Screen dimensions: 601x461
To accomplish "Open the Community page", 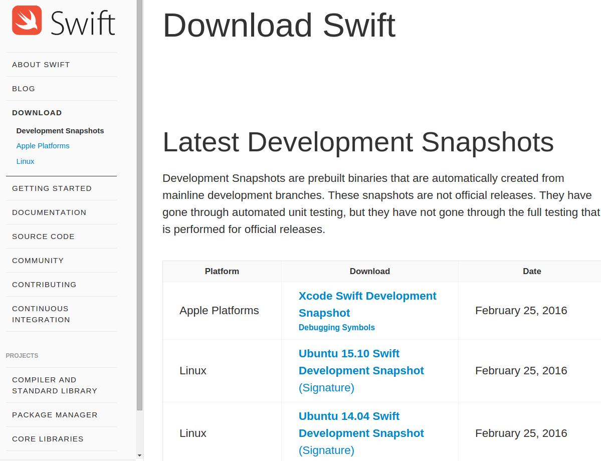I will coord(38,261).
